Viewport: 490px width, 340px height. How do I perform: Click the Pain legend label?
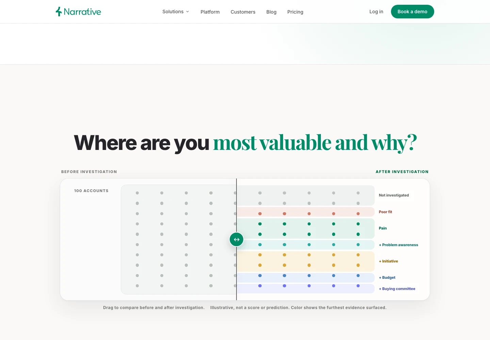[383, 228]
